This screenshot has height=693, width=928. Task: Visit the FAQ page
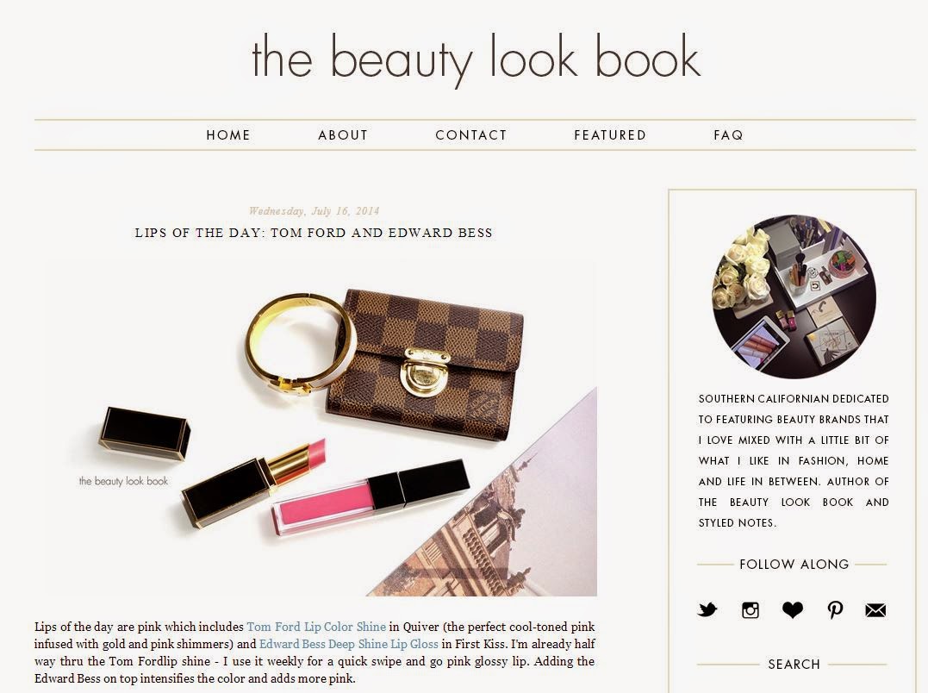click(728, 135)
